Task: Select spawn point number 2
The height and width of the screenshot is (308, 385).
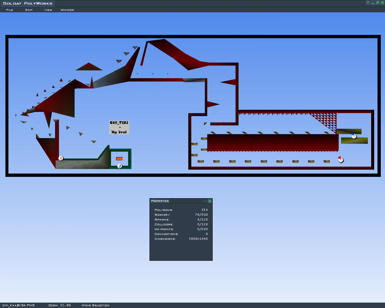Action: pos(120,166)
